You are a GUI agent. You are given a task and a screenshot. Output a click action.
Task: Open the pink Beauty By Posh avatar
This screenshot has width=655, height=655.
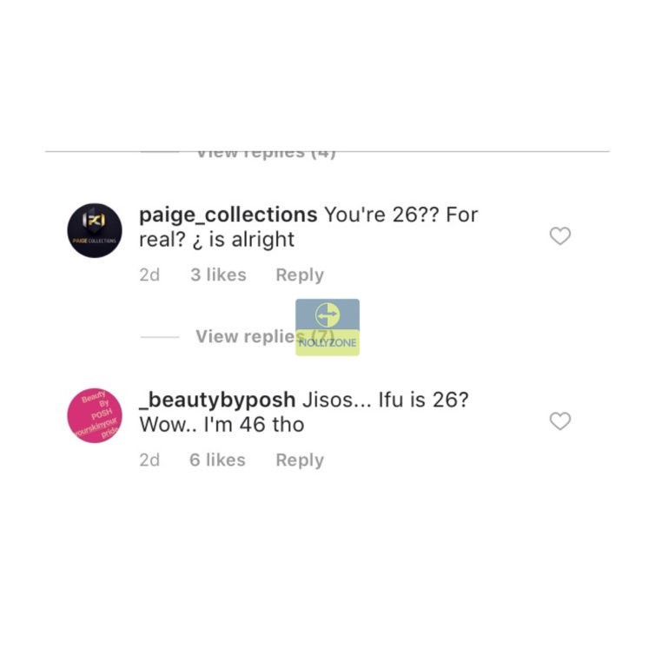(95, 415)
